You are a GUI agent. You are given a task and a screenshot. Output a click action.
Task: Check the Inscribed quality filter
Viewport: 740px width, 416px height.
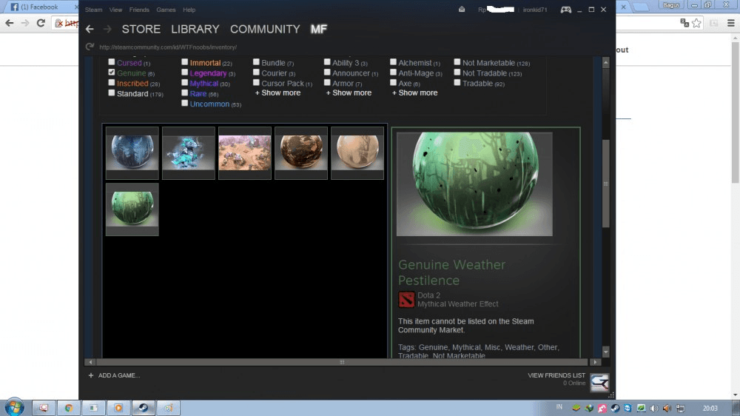[x=112, y=83]
